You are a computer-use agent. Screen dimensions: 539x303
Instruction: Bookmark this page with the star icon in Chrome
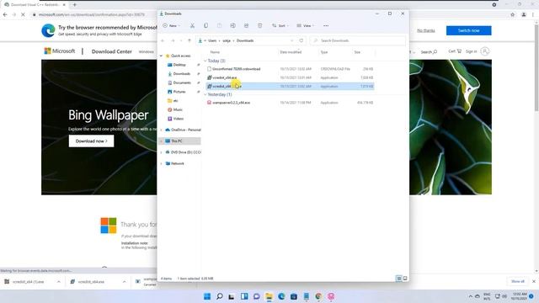[513, 15]
